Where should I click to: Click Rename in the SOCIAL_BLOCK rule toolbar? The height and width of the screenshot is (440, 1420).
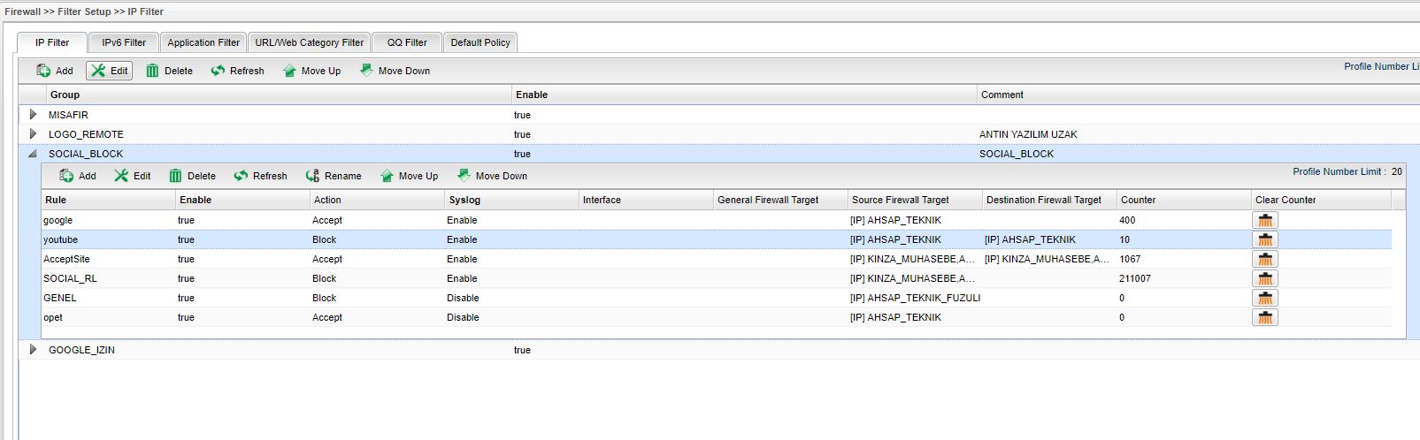click(x=334, y=176)
